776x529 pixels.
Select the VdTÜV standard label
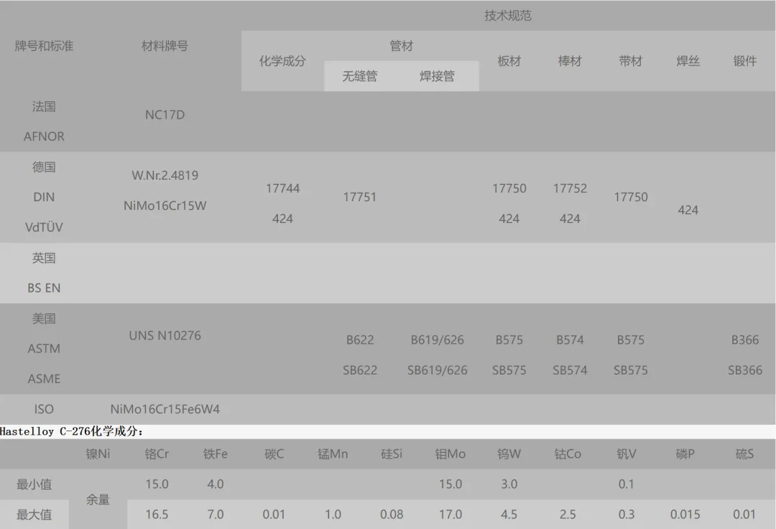pyautogui.click(x=44, y=227)
